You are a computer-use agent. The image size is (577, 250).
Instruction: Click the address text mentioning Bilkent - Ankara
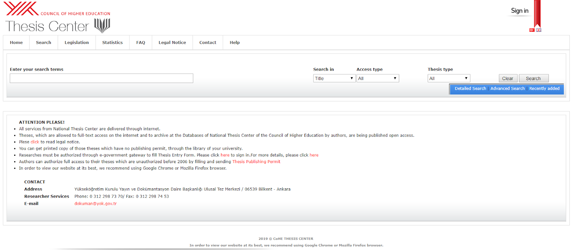(x=182, y=189)
